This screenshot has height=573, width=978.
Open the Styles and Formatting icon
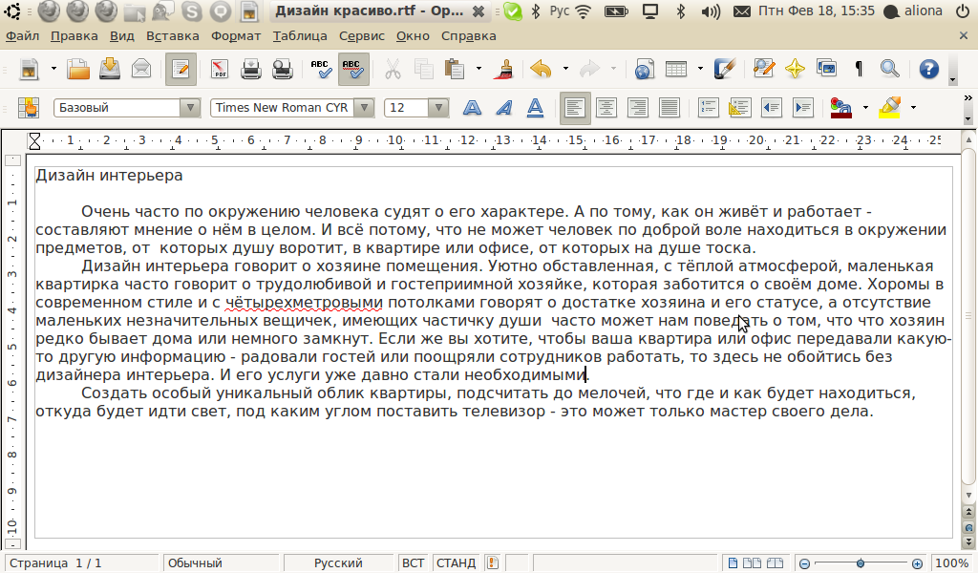click(26, 108)
